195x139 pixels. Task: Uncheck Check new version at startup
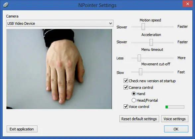126,81
